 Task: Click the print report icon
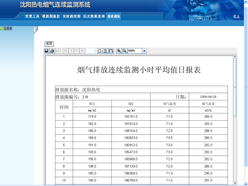point(52,51)
